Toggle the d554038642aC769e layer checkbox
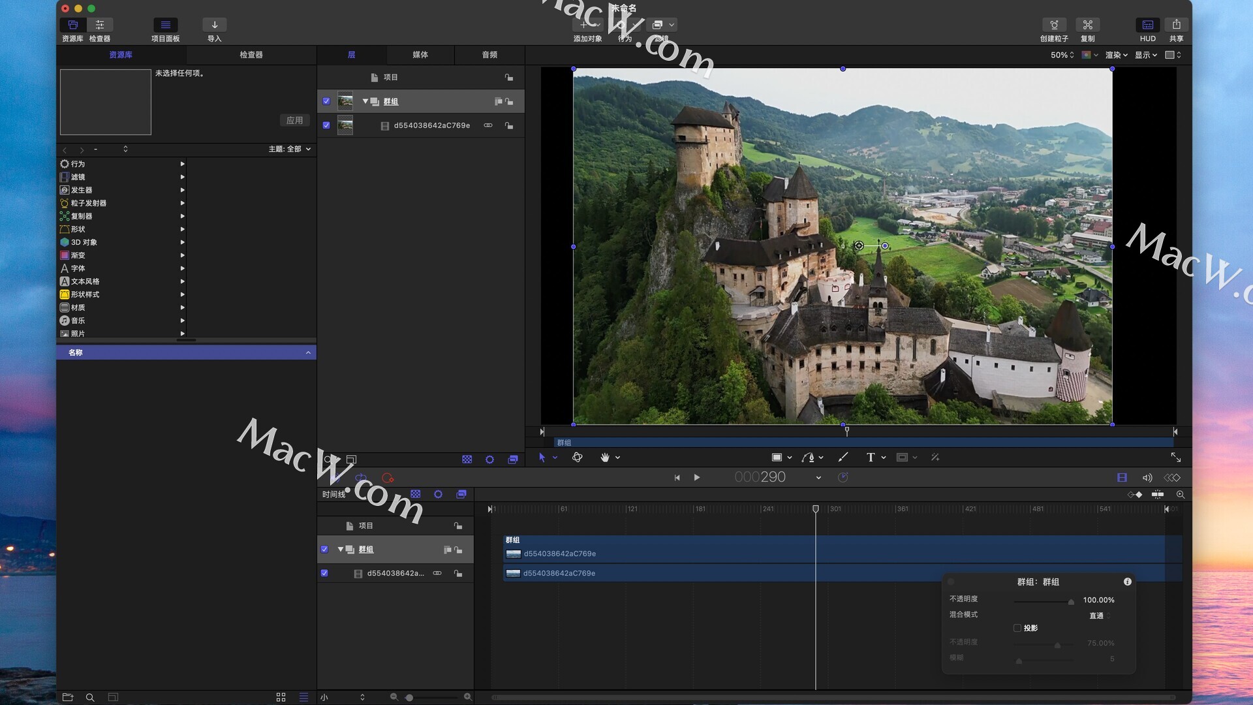Viewport: 1253px width, 705px height. (x=326, y=125)
